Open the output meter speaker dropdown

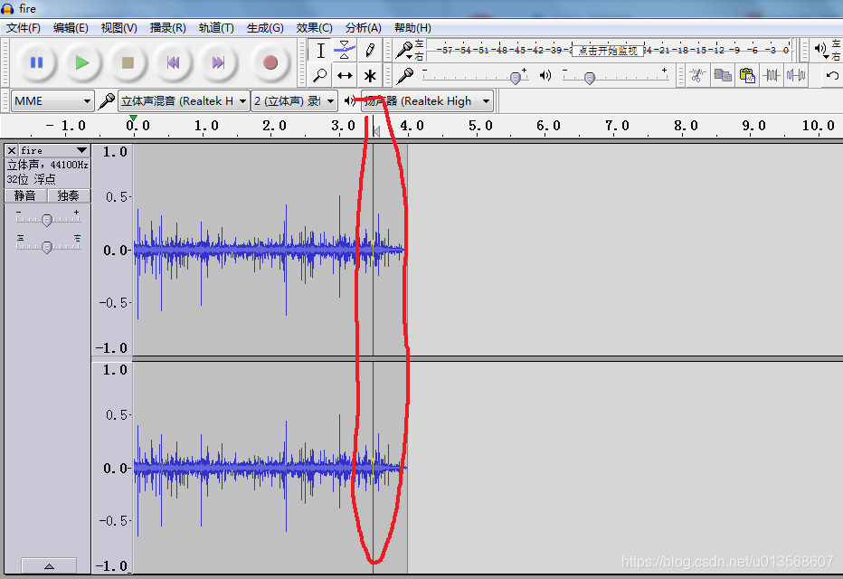point(821,50)
